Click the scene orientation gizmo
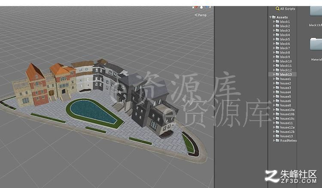Viewport: 322px width, 188px height. pos(202,7)
